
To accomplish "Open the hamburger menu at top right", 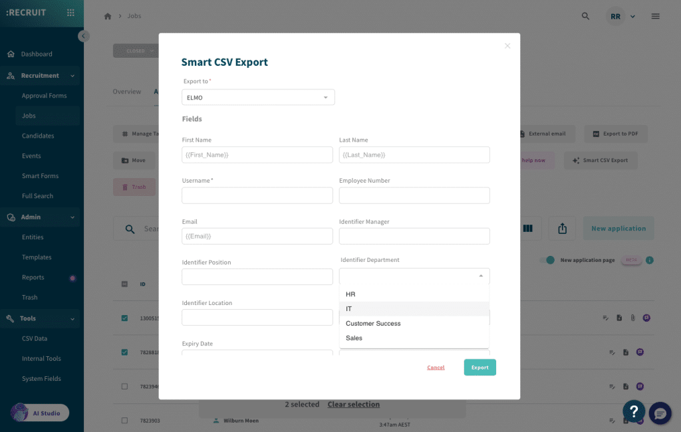I will pyautogui.click(x=655, y=16).
